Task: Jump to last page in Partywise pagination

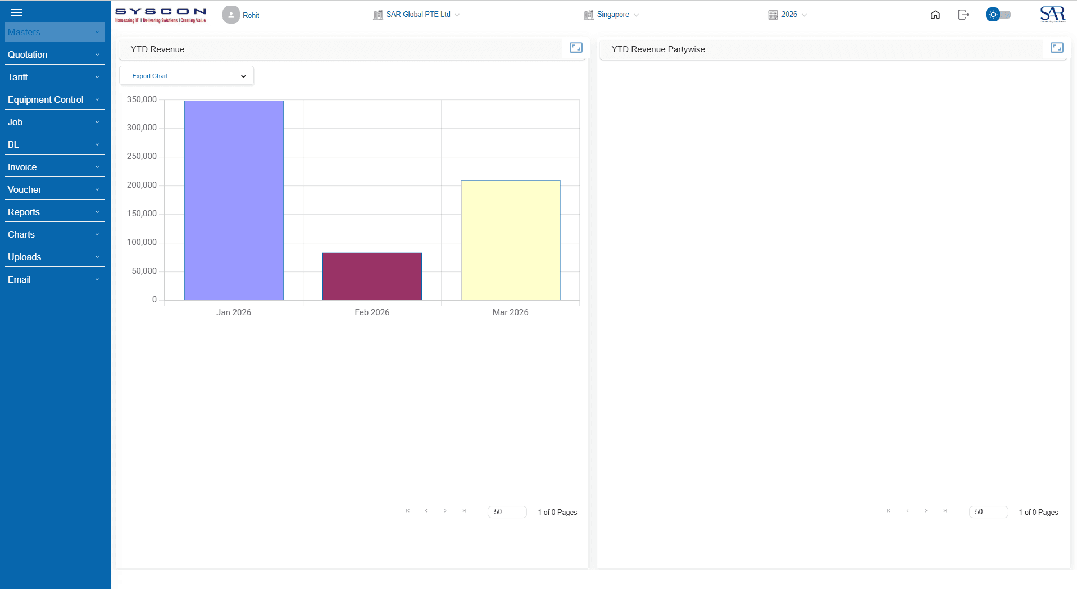Action: [945, 511]
